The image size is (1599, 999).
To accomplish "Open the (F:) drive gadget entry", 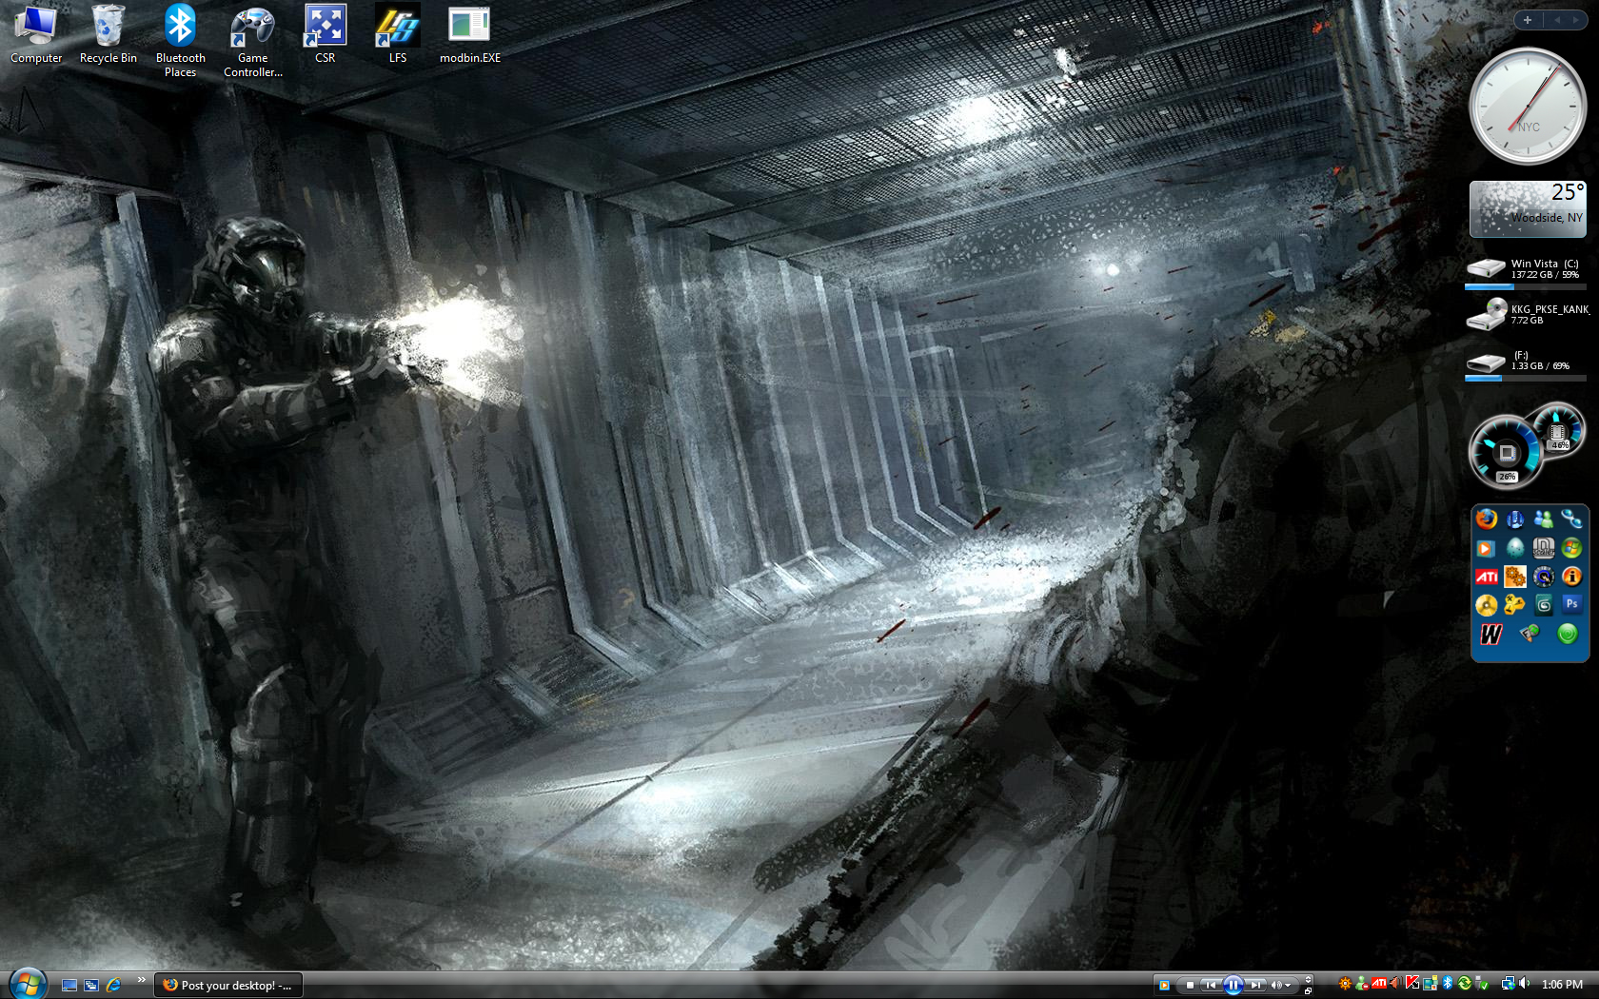I will 1527,364.
